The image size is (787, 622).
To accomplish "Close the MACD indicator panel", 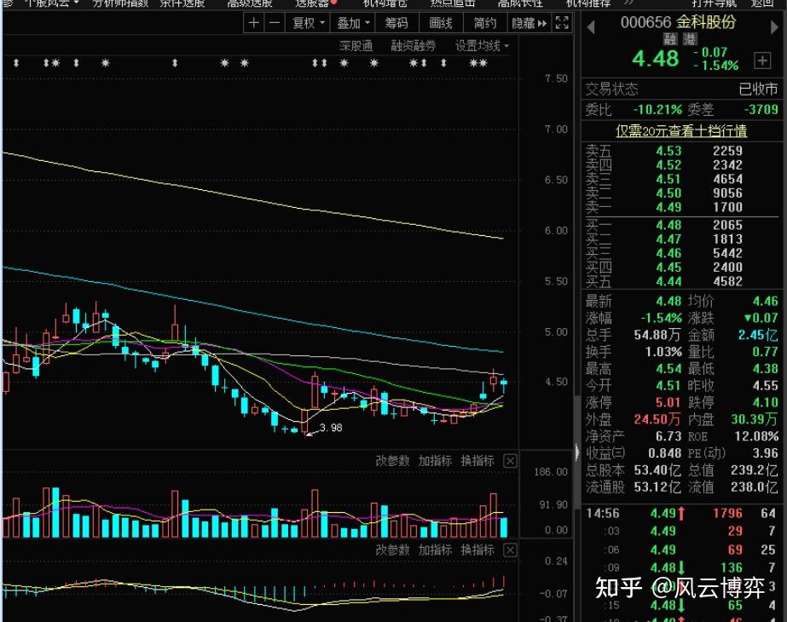I will [510, 550].
